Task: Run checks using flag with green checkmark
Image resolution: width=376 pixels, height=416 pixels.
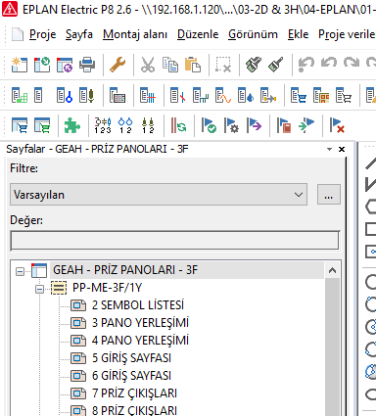Action: coord(209,125)
